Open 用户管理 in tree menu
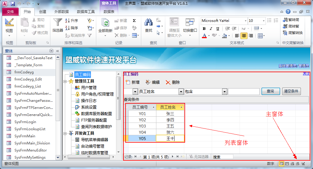313x169 pixels. pos(89,88)
